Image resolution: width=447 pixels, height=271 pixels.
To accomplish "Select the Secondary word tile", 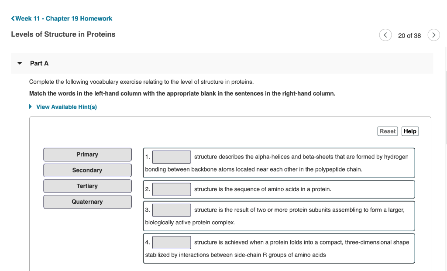I will tap(87, 170).
